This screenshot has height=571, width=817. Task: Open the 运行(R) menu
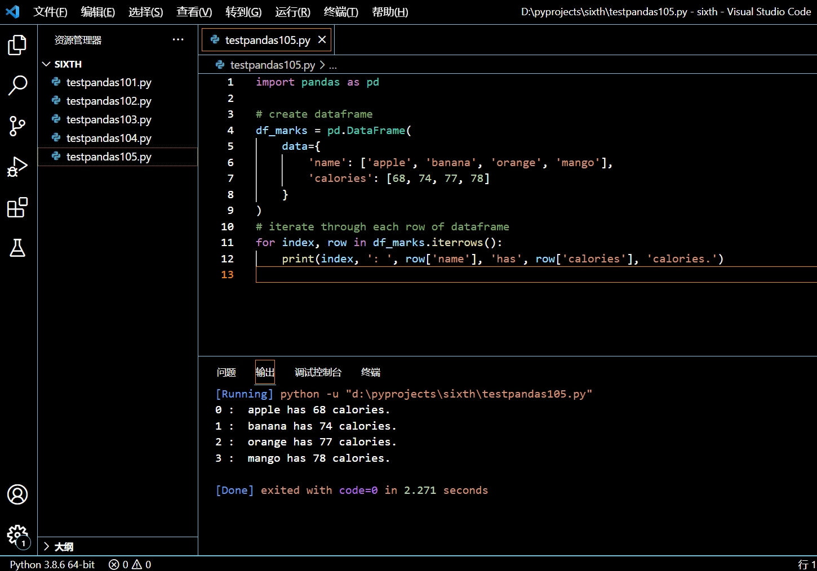tap(293, 12)
